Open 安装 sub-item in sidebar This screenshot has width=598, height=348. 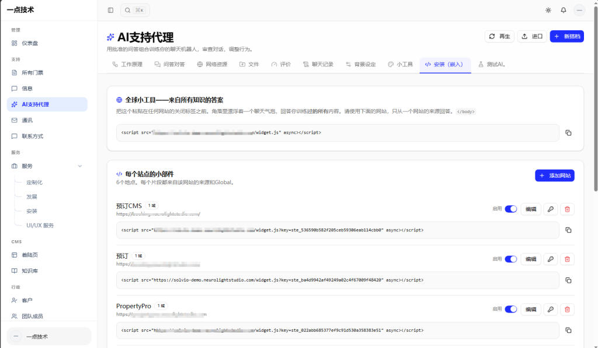(x=32, y=211)
